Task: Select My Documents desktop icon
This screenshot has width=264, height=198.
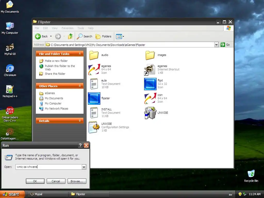Action: [10, 7]
